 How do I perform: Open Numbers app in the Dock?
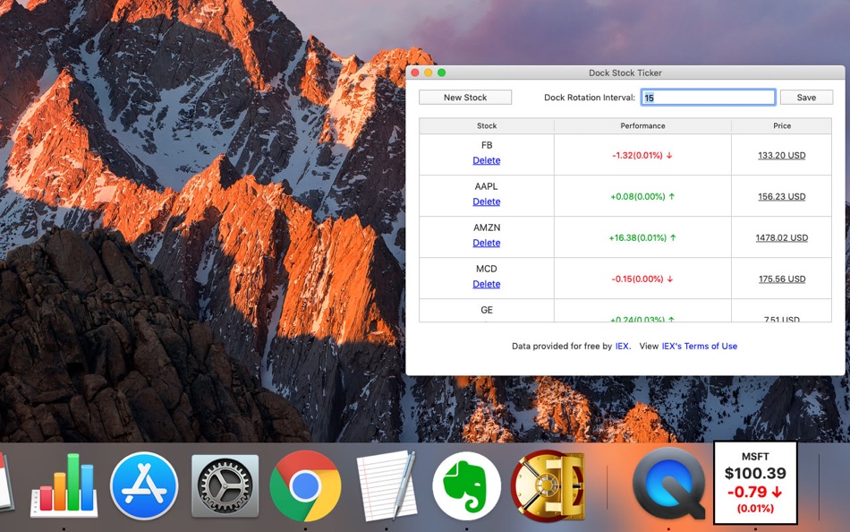(x=64, y=485)
